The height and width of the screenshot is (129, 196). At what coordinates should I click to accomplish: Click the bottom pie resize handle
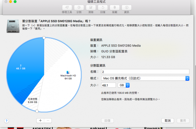[37, 111]
